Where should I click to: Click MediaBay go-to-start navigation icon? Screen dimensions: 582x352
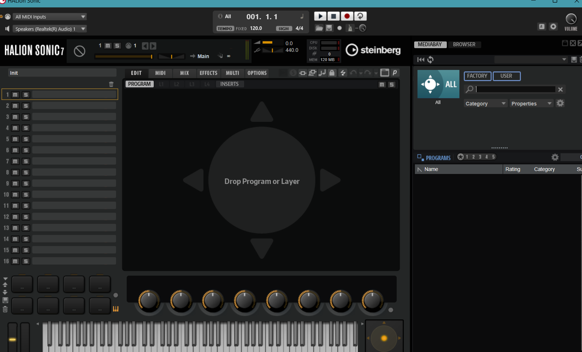[x=420, y=60]
